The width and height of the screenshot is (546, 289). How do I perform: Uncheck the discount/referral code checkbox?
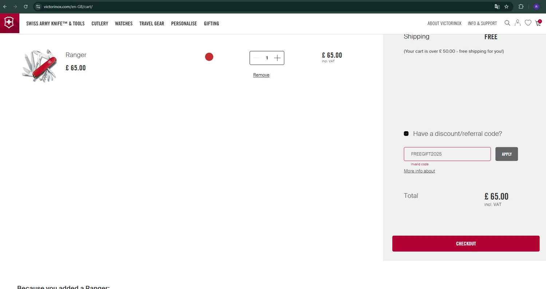(406, 133)
